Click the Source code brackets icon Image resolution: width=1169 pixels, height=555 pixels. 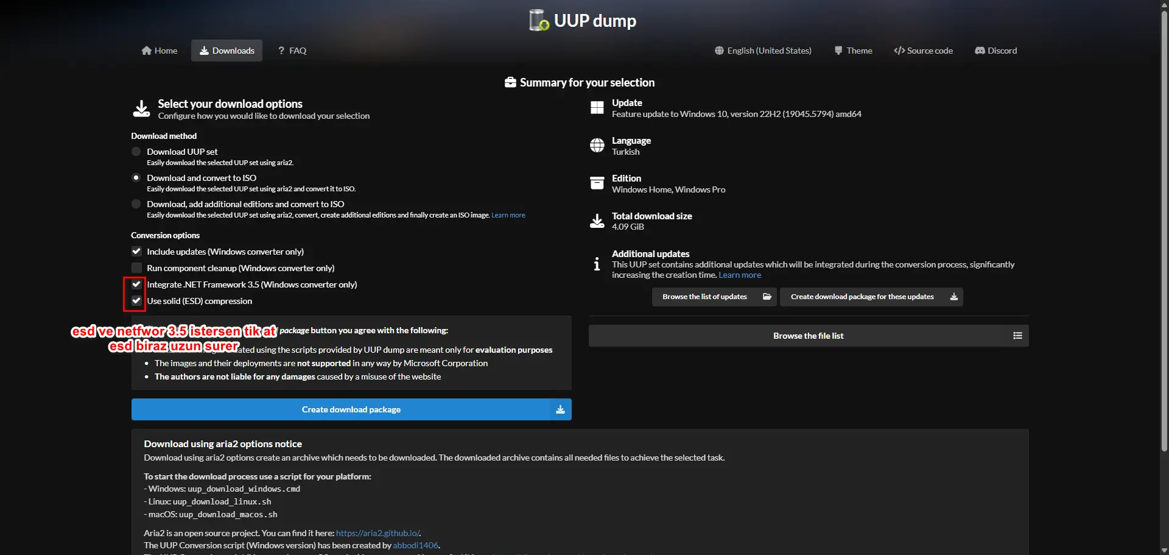(x=899, y=51)
